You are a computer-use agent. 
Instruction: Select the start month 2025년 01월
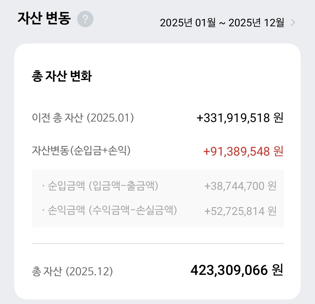click(188, 22)
